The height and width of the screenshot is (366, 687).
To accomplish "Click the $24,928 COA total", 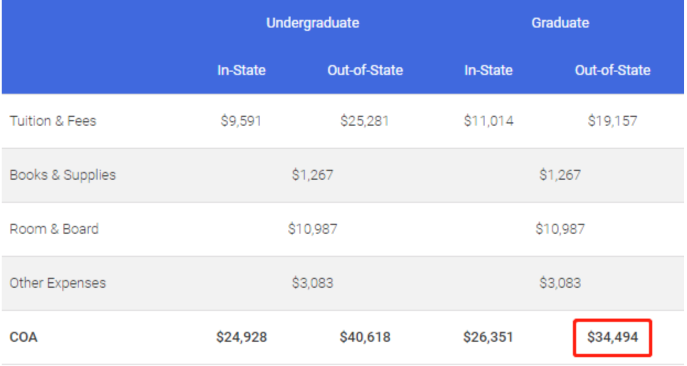I will tap(241, 337).
